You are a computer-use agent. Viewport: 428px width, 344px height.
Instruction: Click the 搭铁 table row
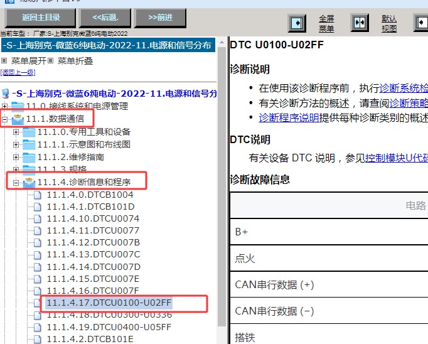(x=329, y=335)
